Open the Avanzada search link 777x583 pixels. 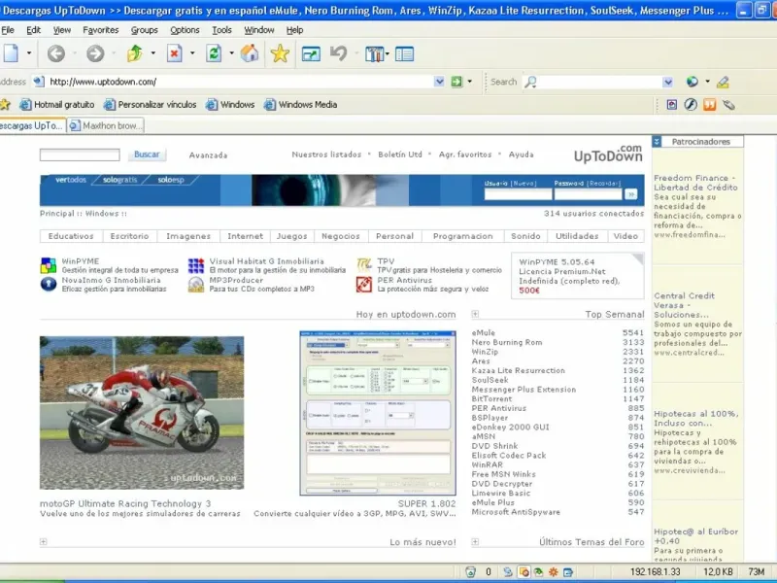click(208, 155)
